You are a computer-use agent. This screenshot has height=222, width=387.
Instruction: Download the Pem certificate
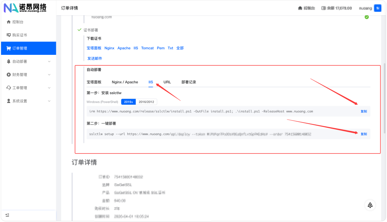(x=161, y=48)
